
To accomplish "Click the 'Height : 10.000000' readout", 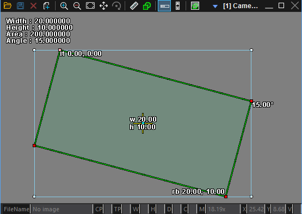I will [39, 28].
